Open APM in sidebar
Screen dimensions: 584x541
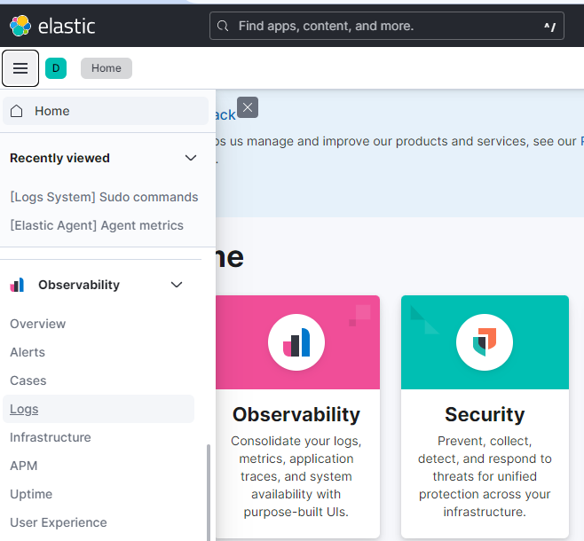click(x=24, y=466)
